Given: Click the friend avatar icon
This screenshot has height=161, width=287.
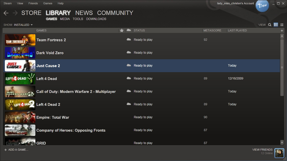Looking at the screenshot, I should click(x=279, y=153).
